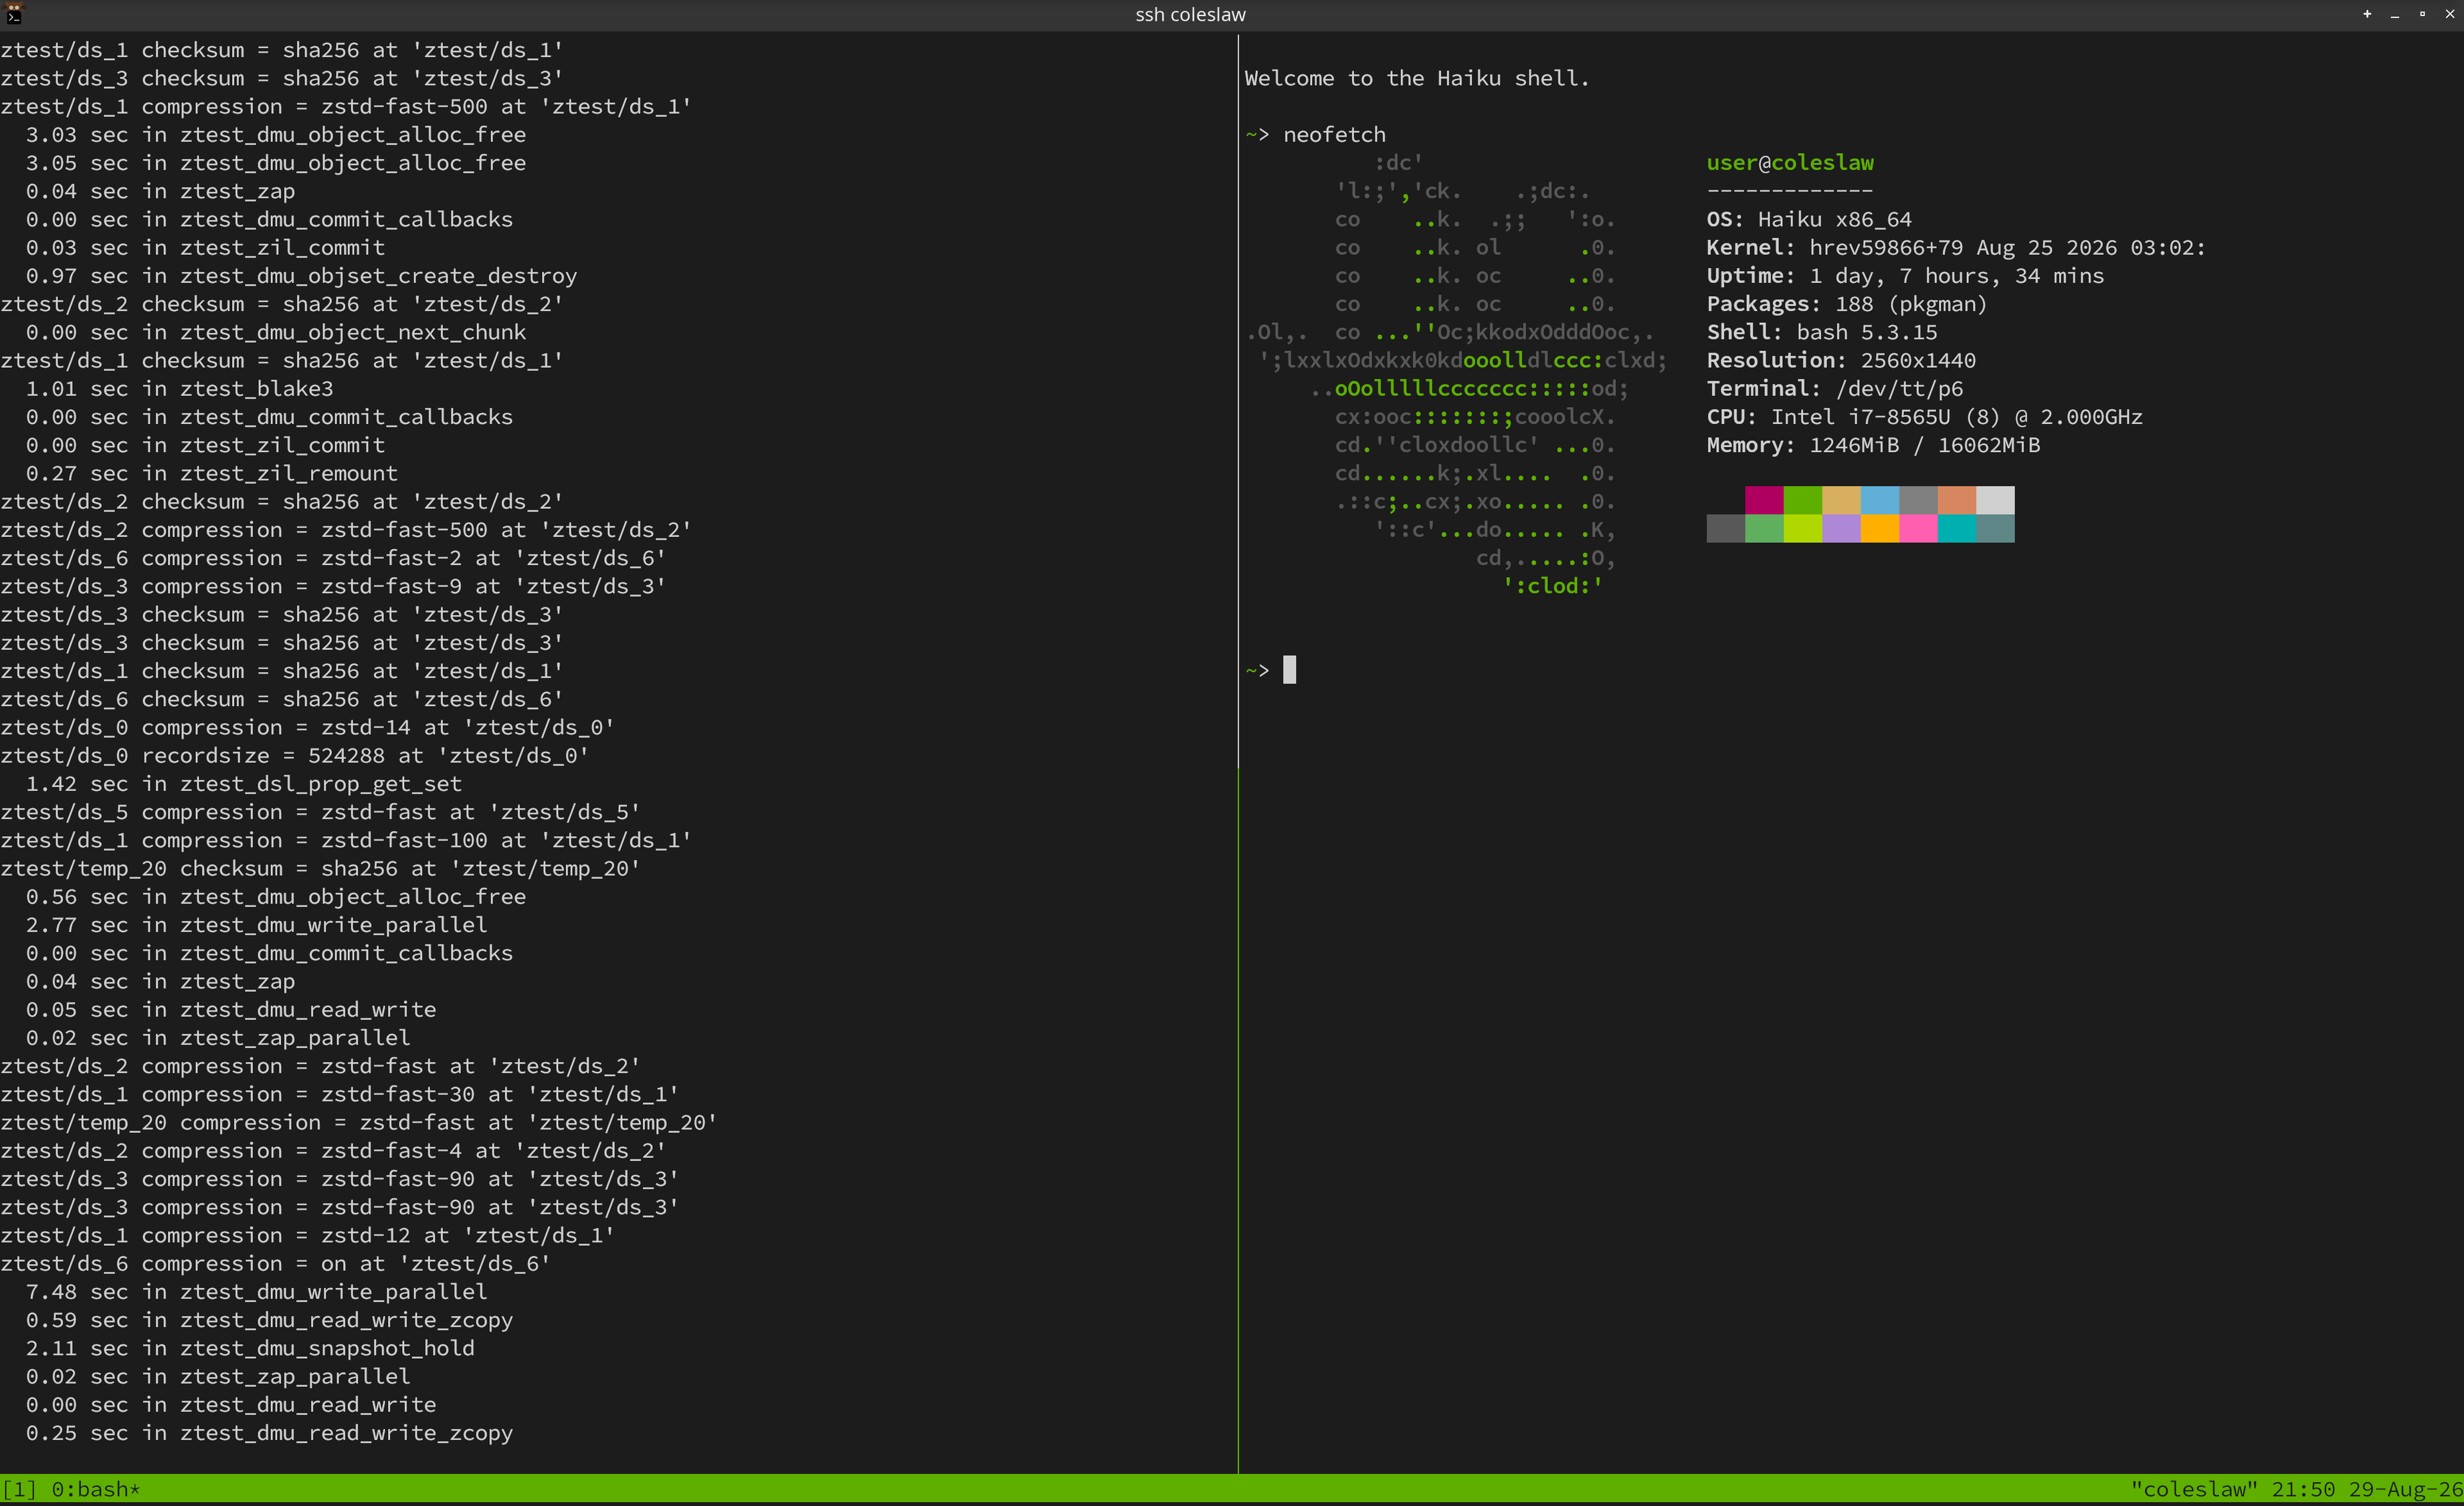Click 'ztest/temp_20 checksum = sha256' line
The width and height of the screenshot is (2464, 1506).
pos(320,869)
